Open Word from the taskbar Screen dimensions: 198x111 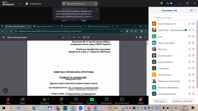[96, 108]
